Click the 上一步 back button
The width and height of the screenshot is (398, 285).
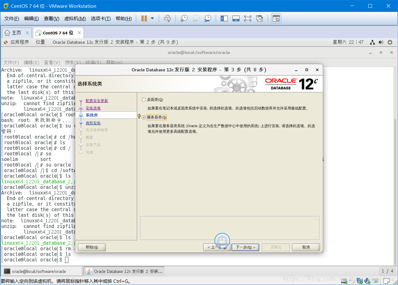coord(217,247)
